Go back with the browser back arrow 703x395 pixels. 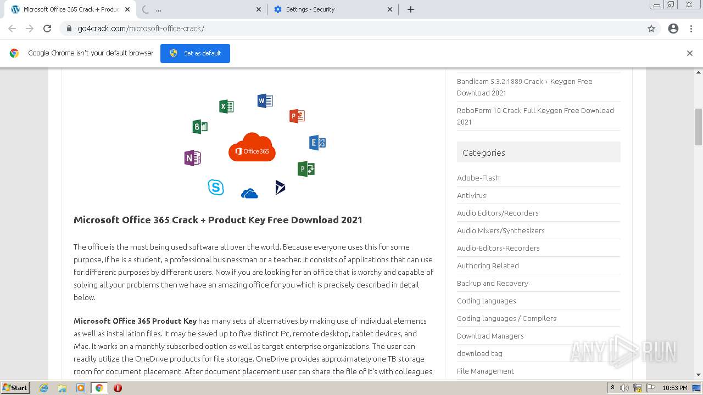[12, 29]
